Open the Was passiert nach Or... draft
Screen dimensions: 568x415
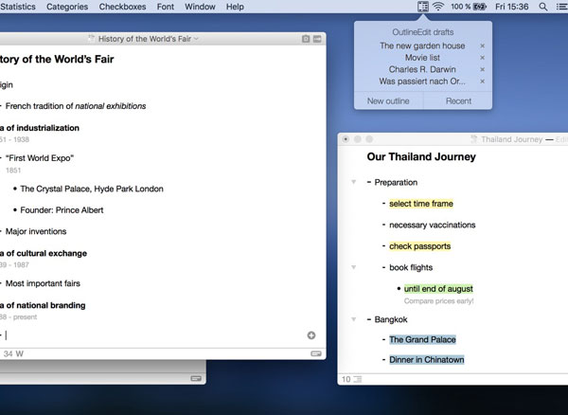422,81
